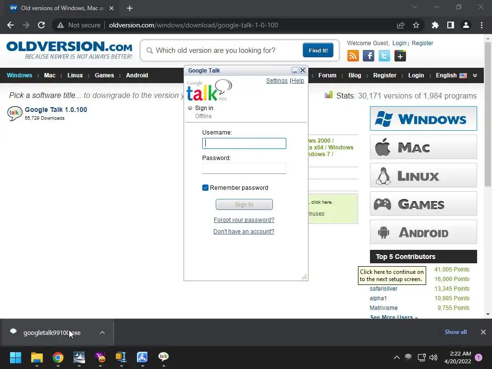Viewport: 492px width, 369px height.
Task: Open Chrome from the taskbar
Action: coord(58,357)
